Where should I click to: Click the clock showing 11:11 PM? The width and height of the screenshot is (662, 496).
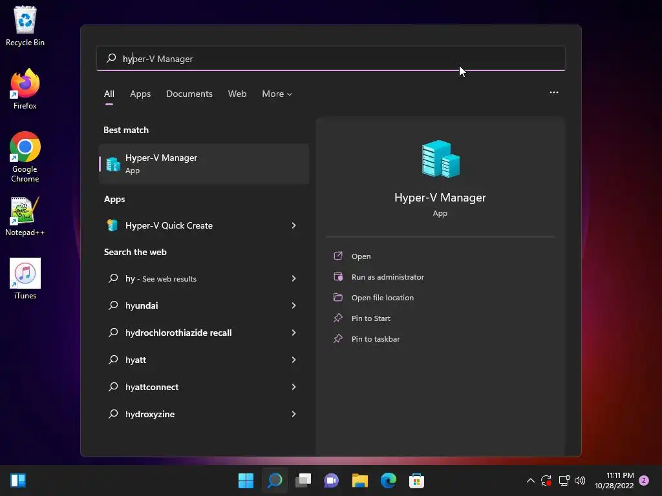pyautogui.click(x=614, y=480)
